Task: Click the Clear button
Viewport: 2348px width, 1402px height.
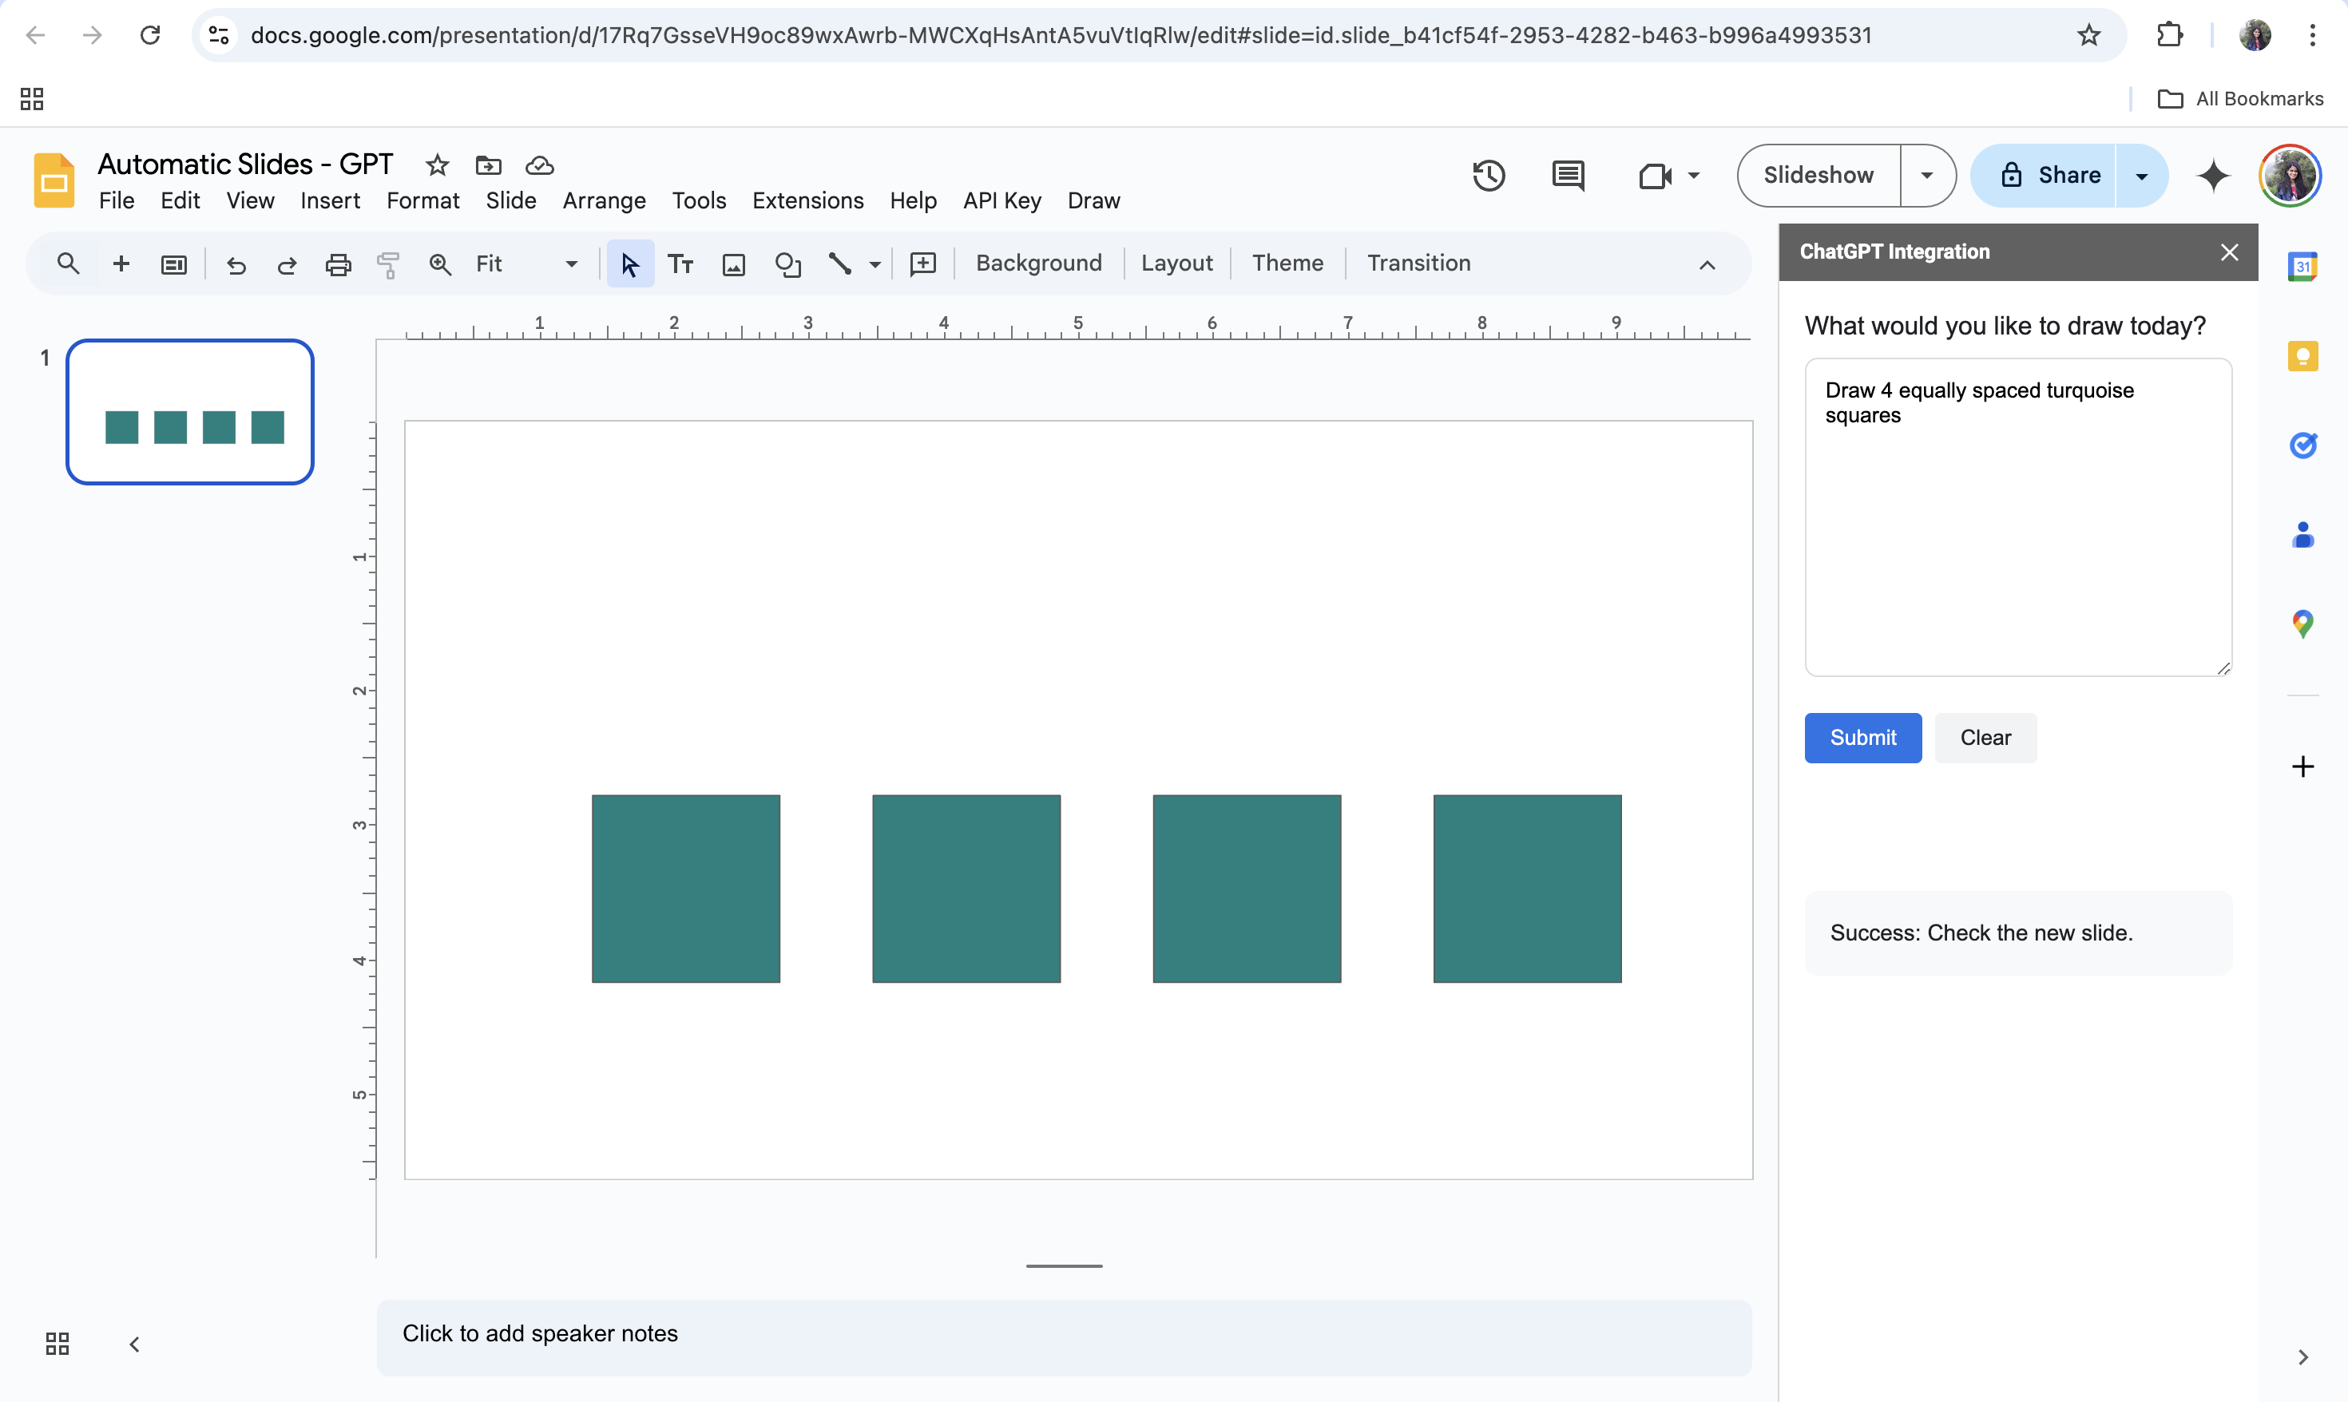Action: pos(1985,738)
